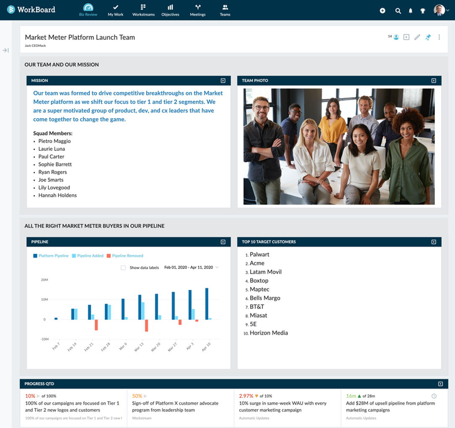Select Latam Movil in the customers list
The image size is (455, 428).
click(266, 272)
